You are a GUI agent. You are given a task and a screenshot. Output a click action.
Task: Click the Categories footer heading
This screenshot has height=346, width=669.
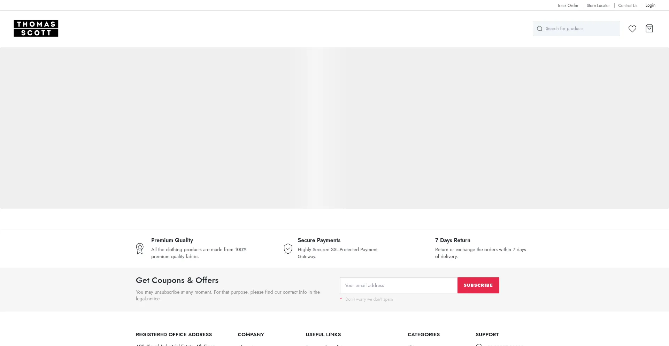pyautogui.click(x=423, y=335)
